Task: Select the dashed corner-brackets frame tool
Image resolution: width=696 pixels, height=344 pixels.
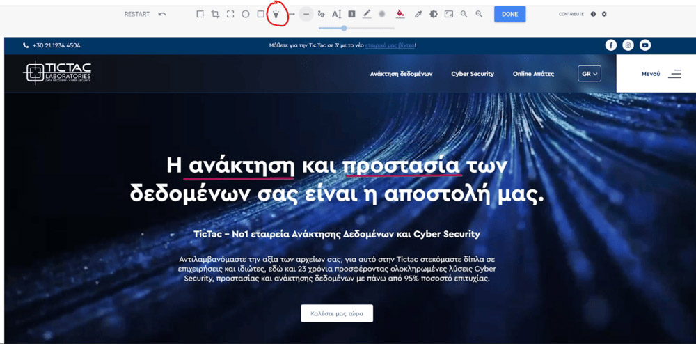Action: click(230, 14)
